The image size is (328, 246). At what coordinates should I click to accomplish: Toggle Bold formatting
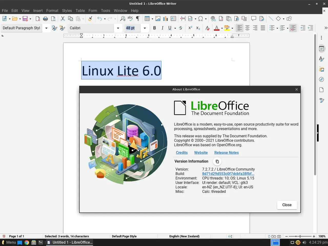[x=155, y=28]
